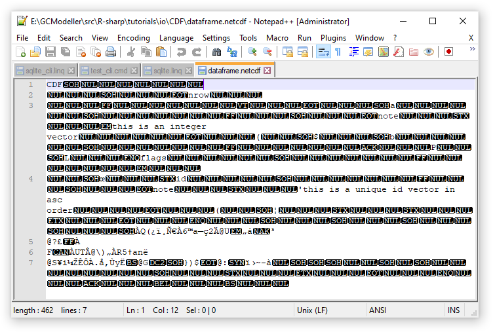Toggle Show All Characters pilcrow icon
This screenshot has height=332, width=495.
pos(338,52)
